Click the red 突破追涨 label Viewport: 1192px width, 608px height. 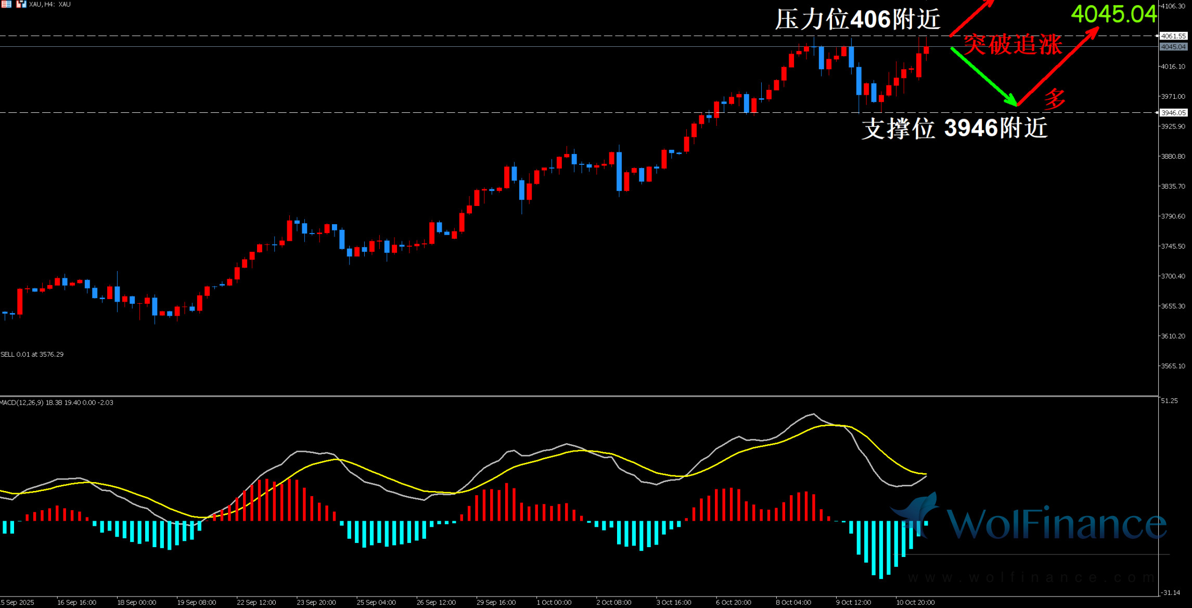1012,44
